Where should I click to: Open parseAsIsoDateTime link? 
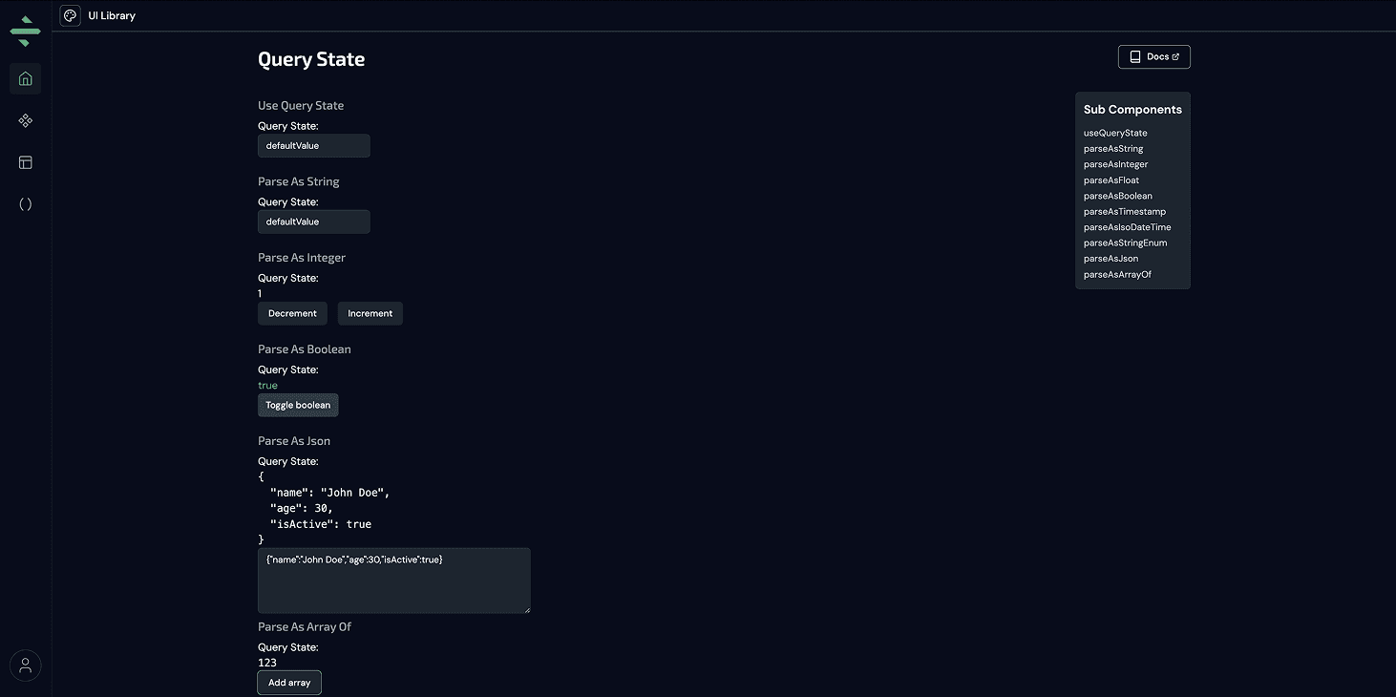point(1128,227)
